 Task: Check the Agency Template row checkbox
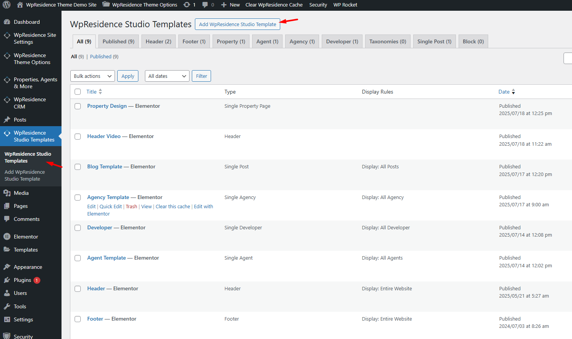(x=78, y=197)
